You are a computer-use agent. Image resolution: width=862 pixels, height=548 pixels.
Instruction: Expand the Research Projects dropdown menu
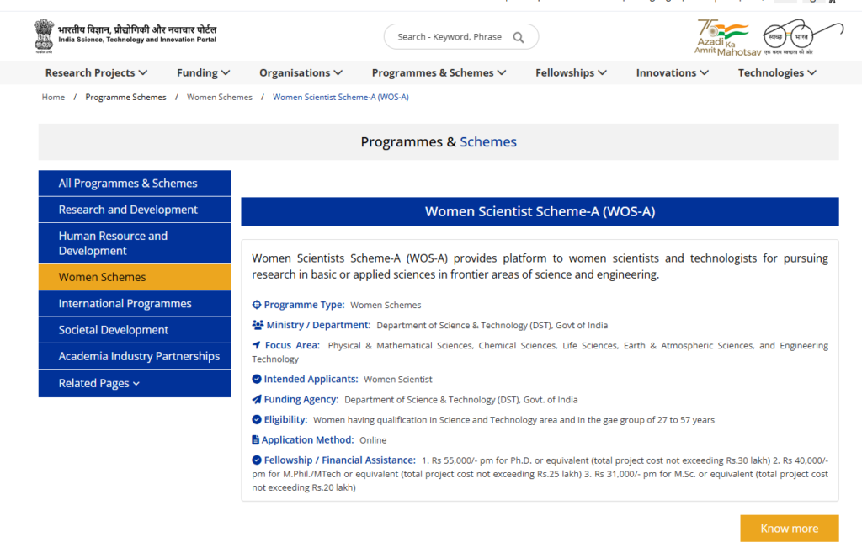tap(96, 72)
